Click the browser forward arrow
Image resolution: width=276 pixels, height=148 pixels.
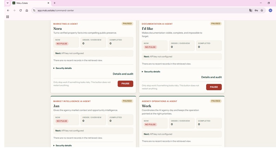click(x=14, y=10)
